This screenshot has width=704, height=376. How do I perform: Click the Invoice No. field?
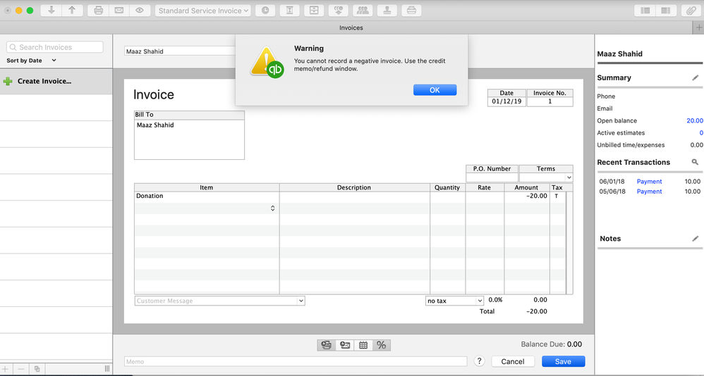[x=550, y=101]
